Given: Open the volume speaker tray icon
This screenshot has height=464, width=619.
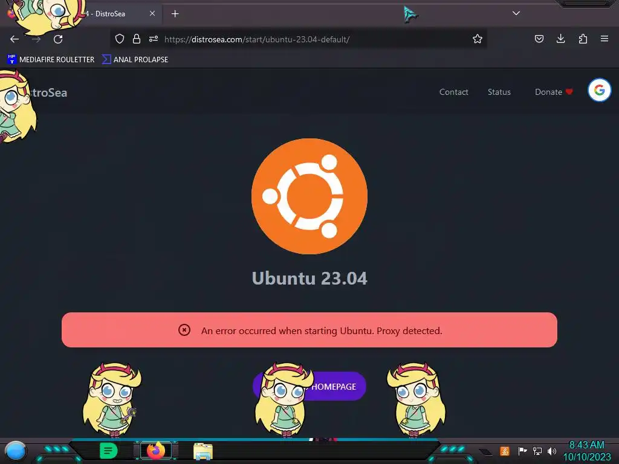Looking at the screenshot, I should point(552,451).
